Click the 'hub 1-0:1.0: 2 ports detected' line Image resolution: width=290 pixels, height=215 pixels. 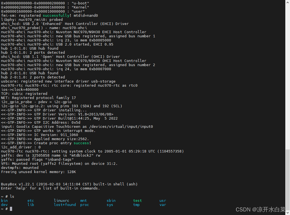pos(33,53)
